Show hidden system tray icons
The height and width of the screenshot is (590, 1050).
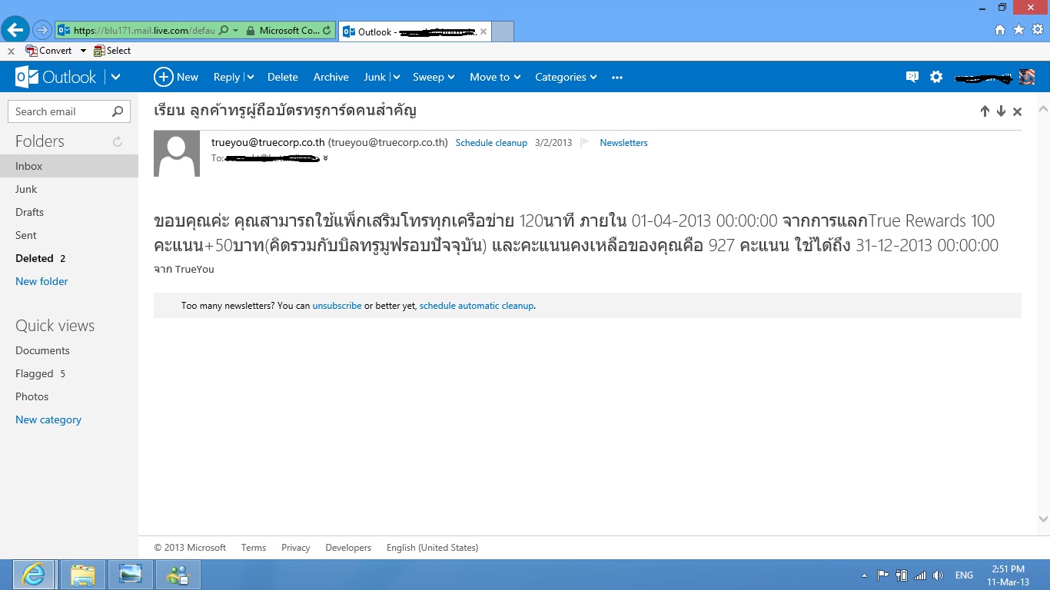[x=865, y=575]
